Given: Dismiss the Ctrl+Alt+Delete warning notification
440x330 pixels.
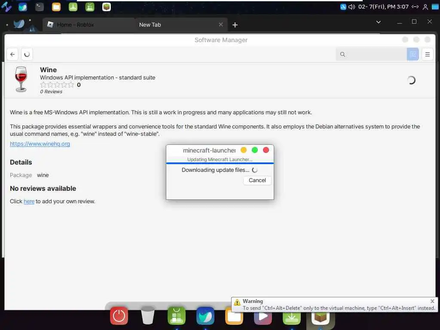Looking at the screenshot, I should click(432, 301).
